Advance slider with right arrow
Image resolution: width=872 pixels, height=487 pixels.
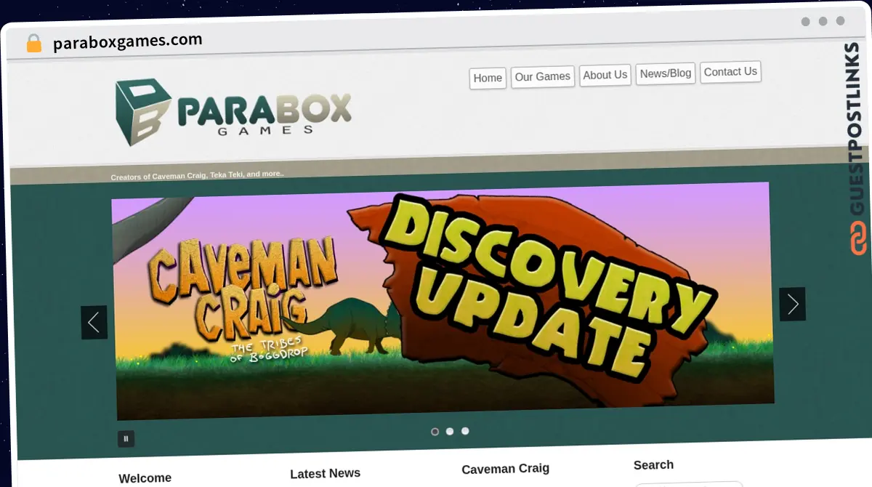792,304
